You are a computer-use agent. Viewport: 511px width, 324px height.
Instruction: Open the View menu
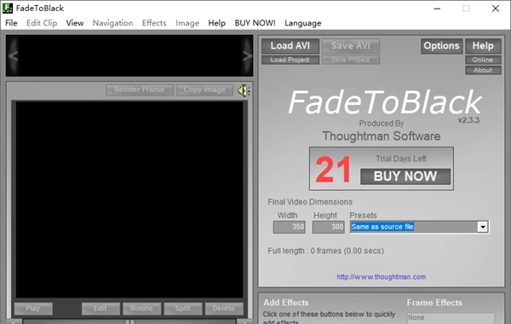pos(75,23)
